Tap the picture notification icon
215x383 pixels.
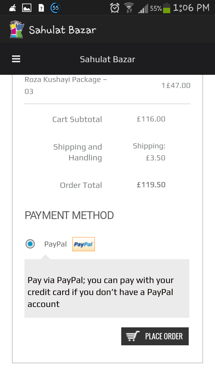27,8
